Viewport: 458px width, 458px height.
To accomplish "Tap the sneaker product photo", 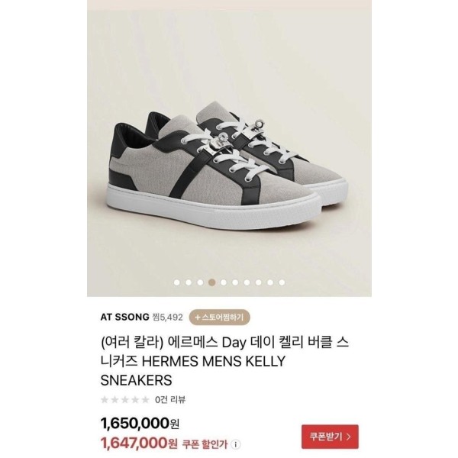I will (x=228, y=153).
